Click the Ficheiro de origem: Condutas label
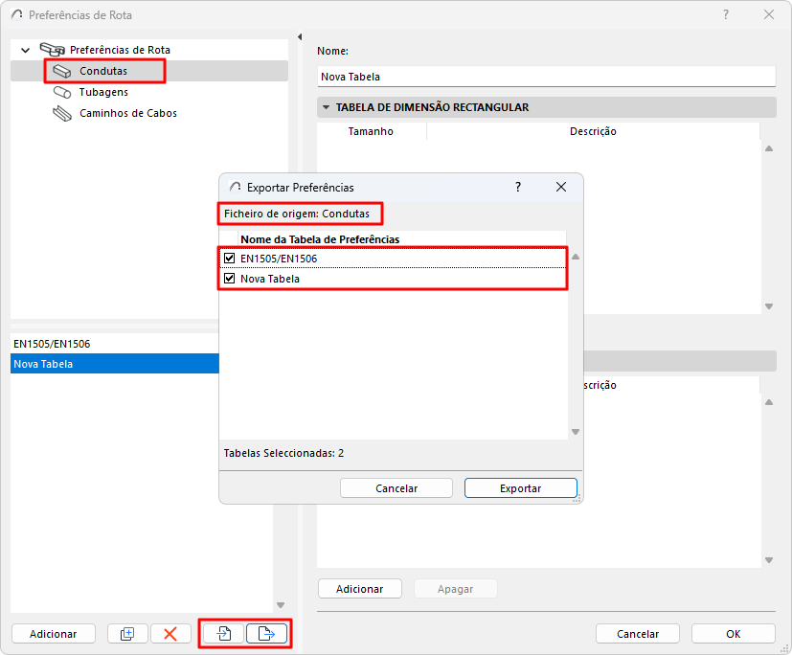 (x=297, y=214)
